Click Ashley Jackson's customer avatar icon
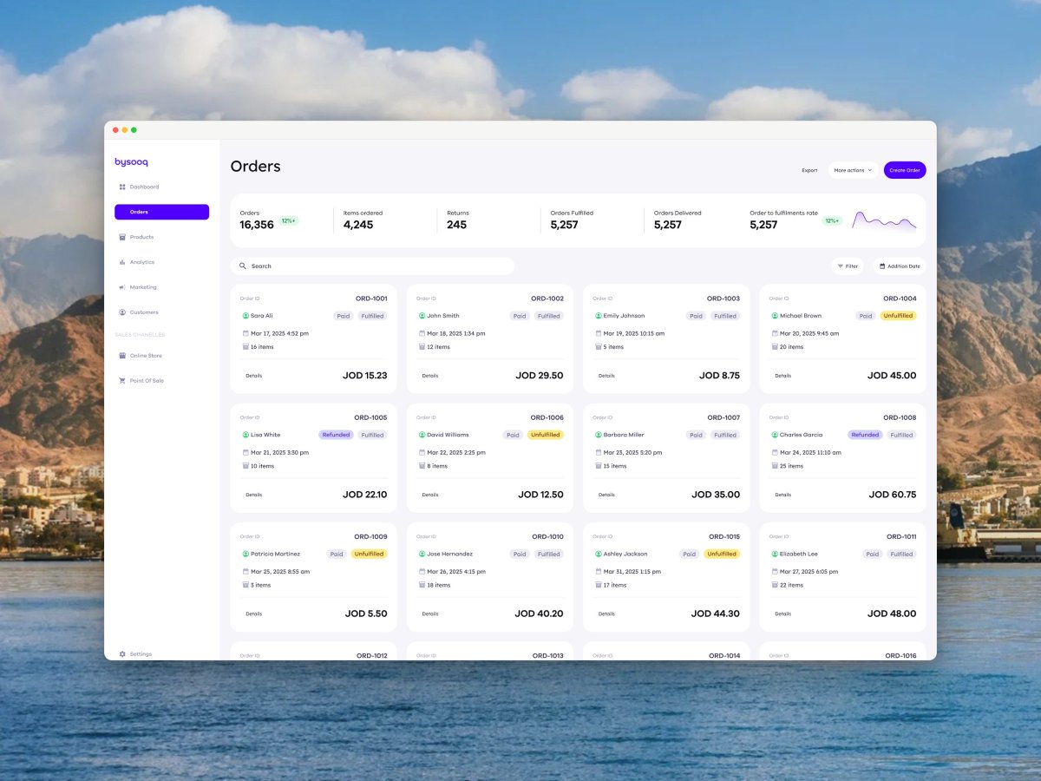 599,554
